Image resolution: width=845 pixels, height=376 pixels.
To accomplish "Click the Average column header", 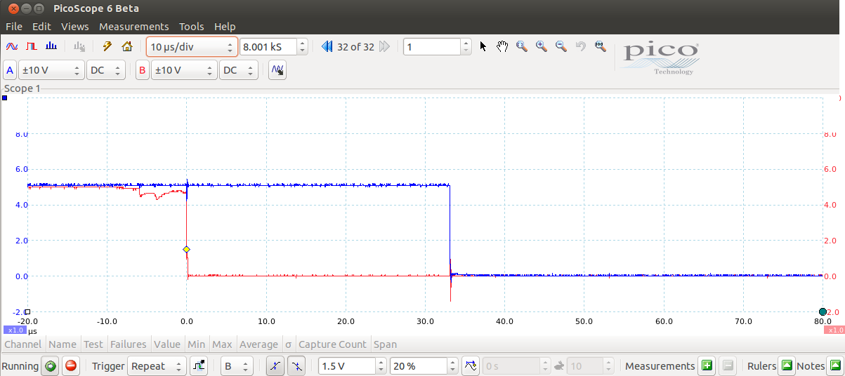I will click(x=258, y=344).
